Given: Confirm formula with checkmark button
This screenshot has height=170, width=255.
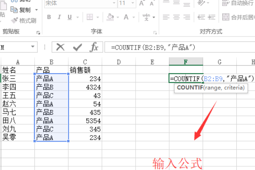Looking at the screenshot, I should pos(77,47).
